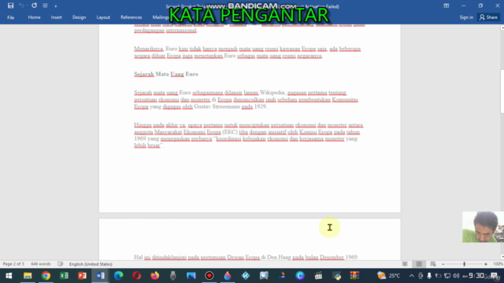Open the References ribbon tab

click(132, 17)
